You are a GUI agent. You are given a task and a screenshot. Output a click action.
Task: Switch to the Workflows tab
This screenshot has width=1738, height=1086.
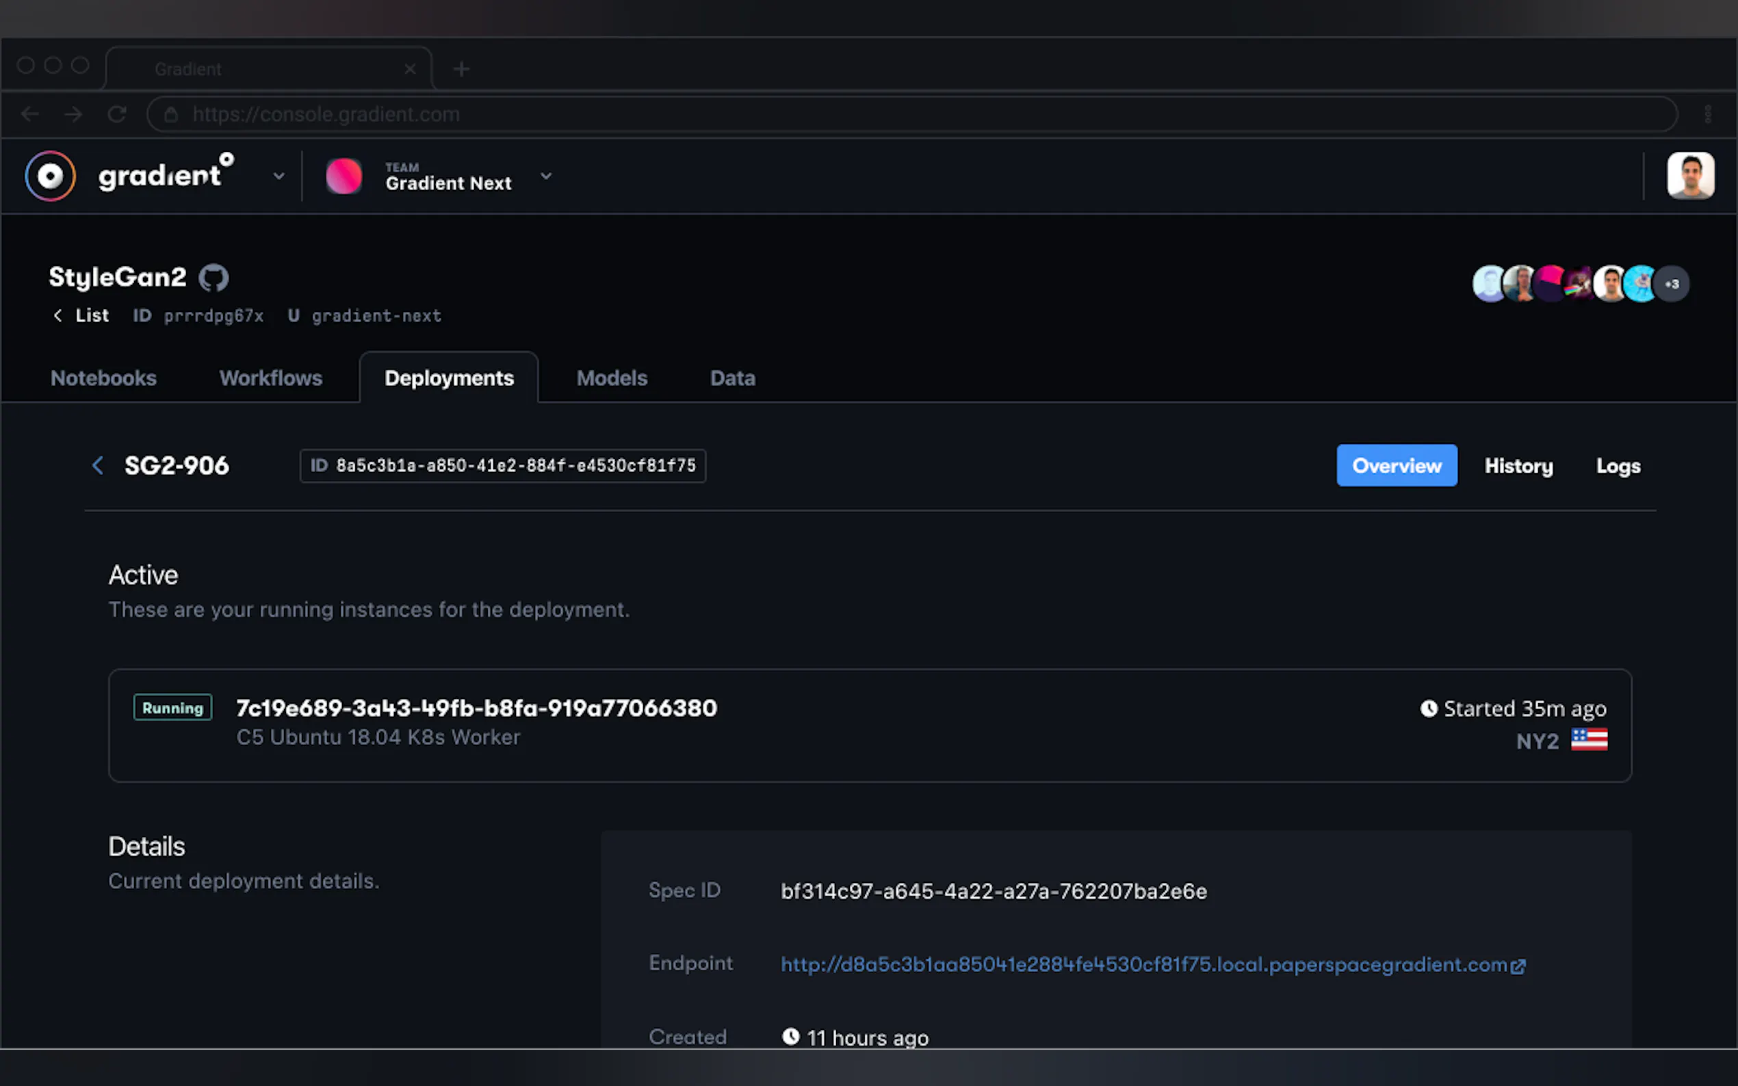[271, 378]
